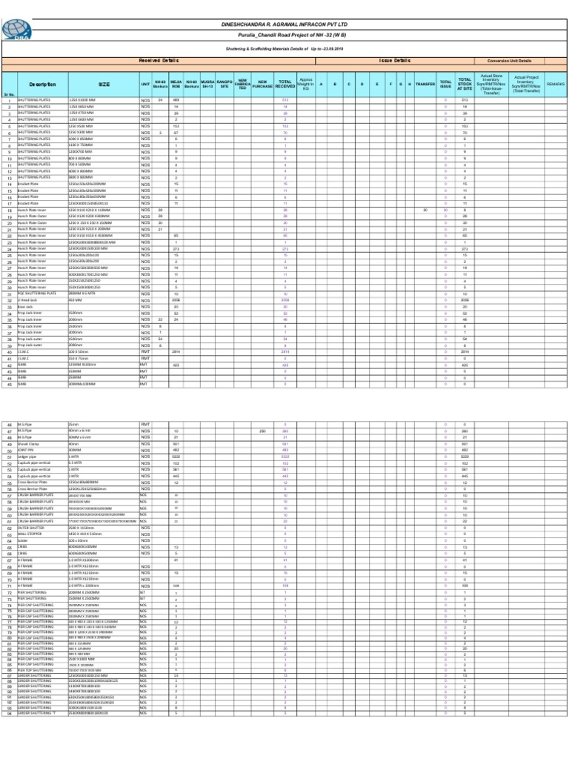
Task: Click the 'UNIT' column header
Action: tap(145, 84)
